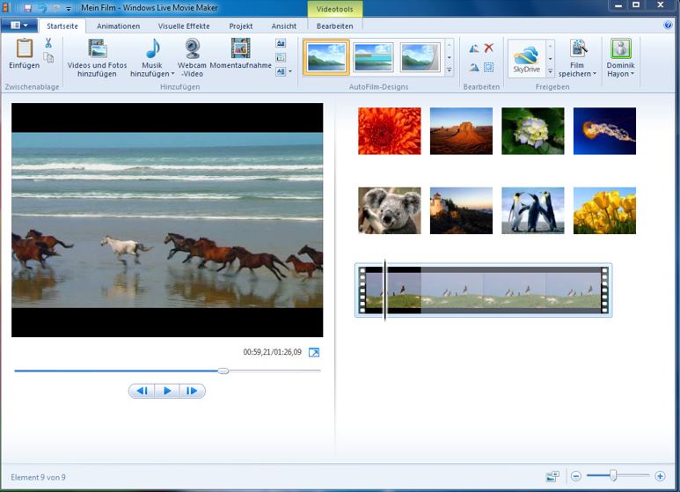This screenshot has height=492, width=680.
Task: Click the red X remove icon
Action: click(x=489, y=48)
